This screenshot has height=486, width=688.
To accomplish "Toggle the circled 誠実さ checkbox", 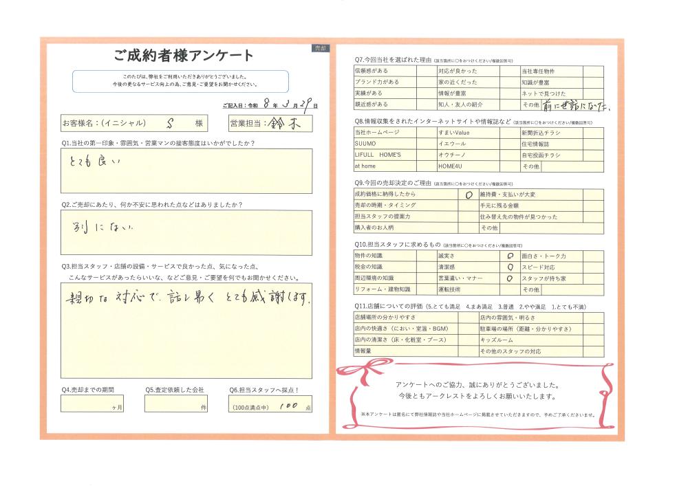I will [510, 256].
